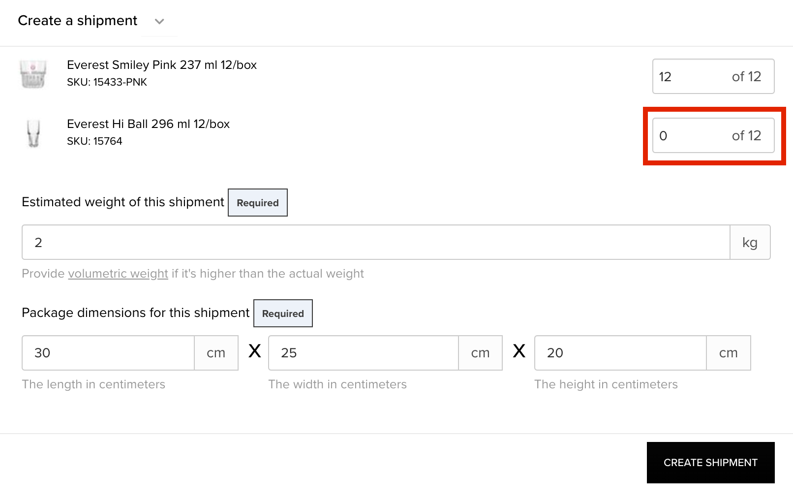The image size is (793, 503).
Task: Edit the Hi Ball quantity field showing 0
Action: (713, 135)
